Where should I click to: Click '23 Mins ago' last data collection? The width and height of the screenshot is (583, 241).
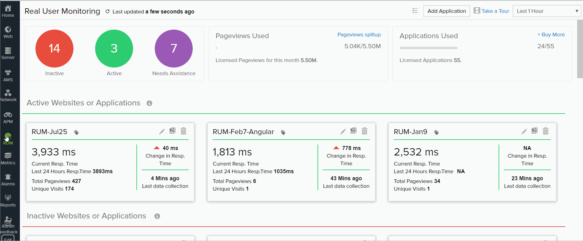click(527, 178)
